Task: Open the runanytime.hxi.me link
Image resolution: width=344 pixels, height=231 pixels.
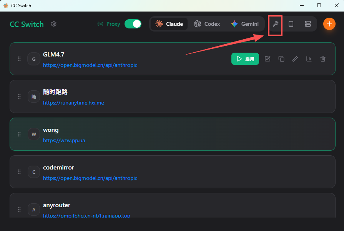Action: point(73,103)
